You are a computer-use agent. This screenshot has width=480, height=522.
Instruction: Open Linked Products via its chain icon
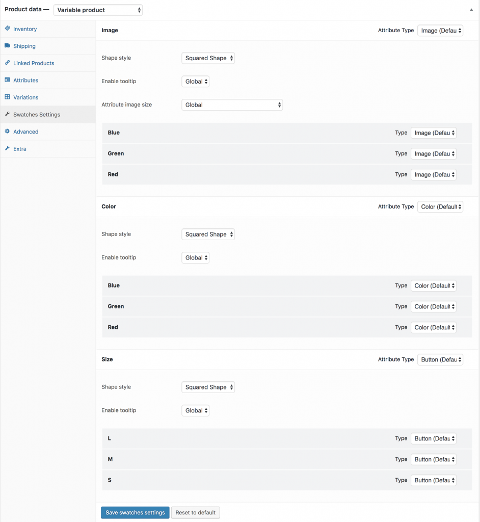(7, 63)
